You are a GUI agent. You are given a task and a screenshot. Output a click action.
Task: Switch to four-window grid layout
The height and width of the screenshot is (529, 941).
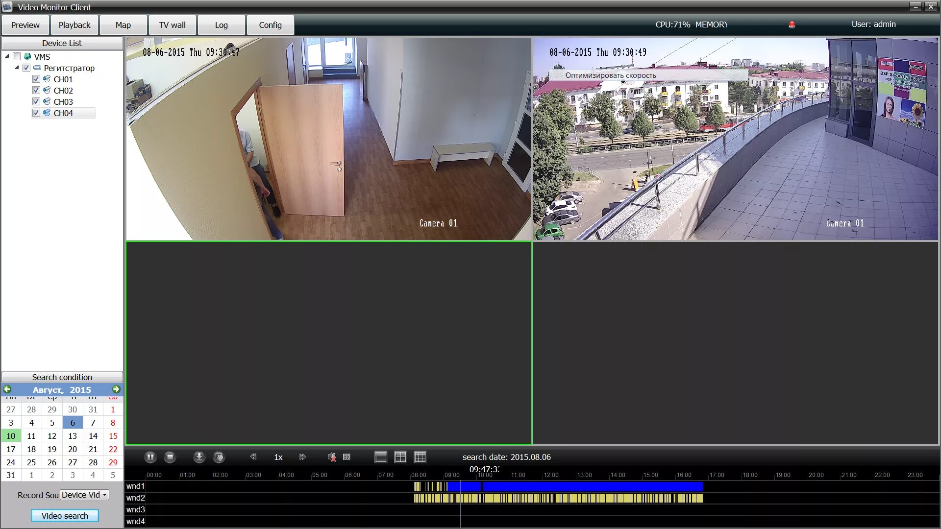[400, 457]
